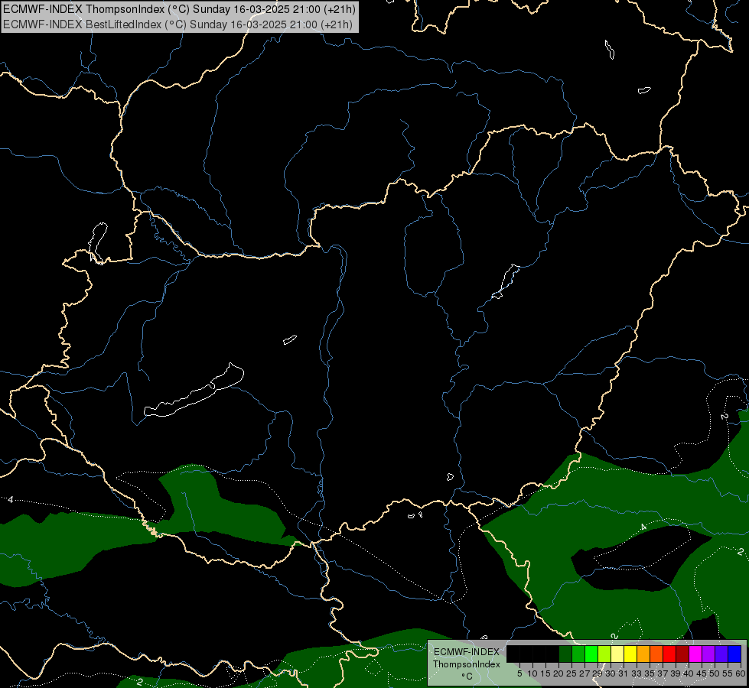This screenshot has height=688, width=749.
Task: Click the ThompsonIndex title line at top
Action: point(179,9)
